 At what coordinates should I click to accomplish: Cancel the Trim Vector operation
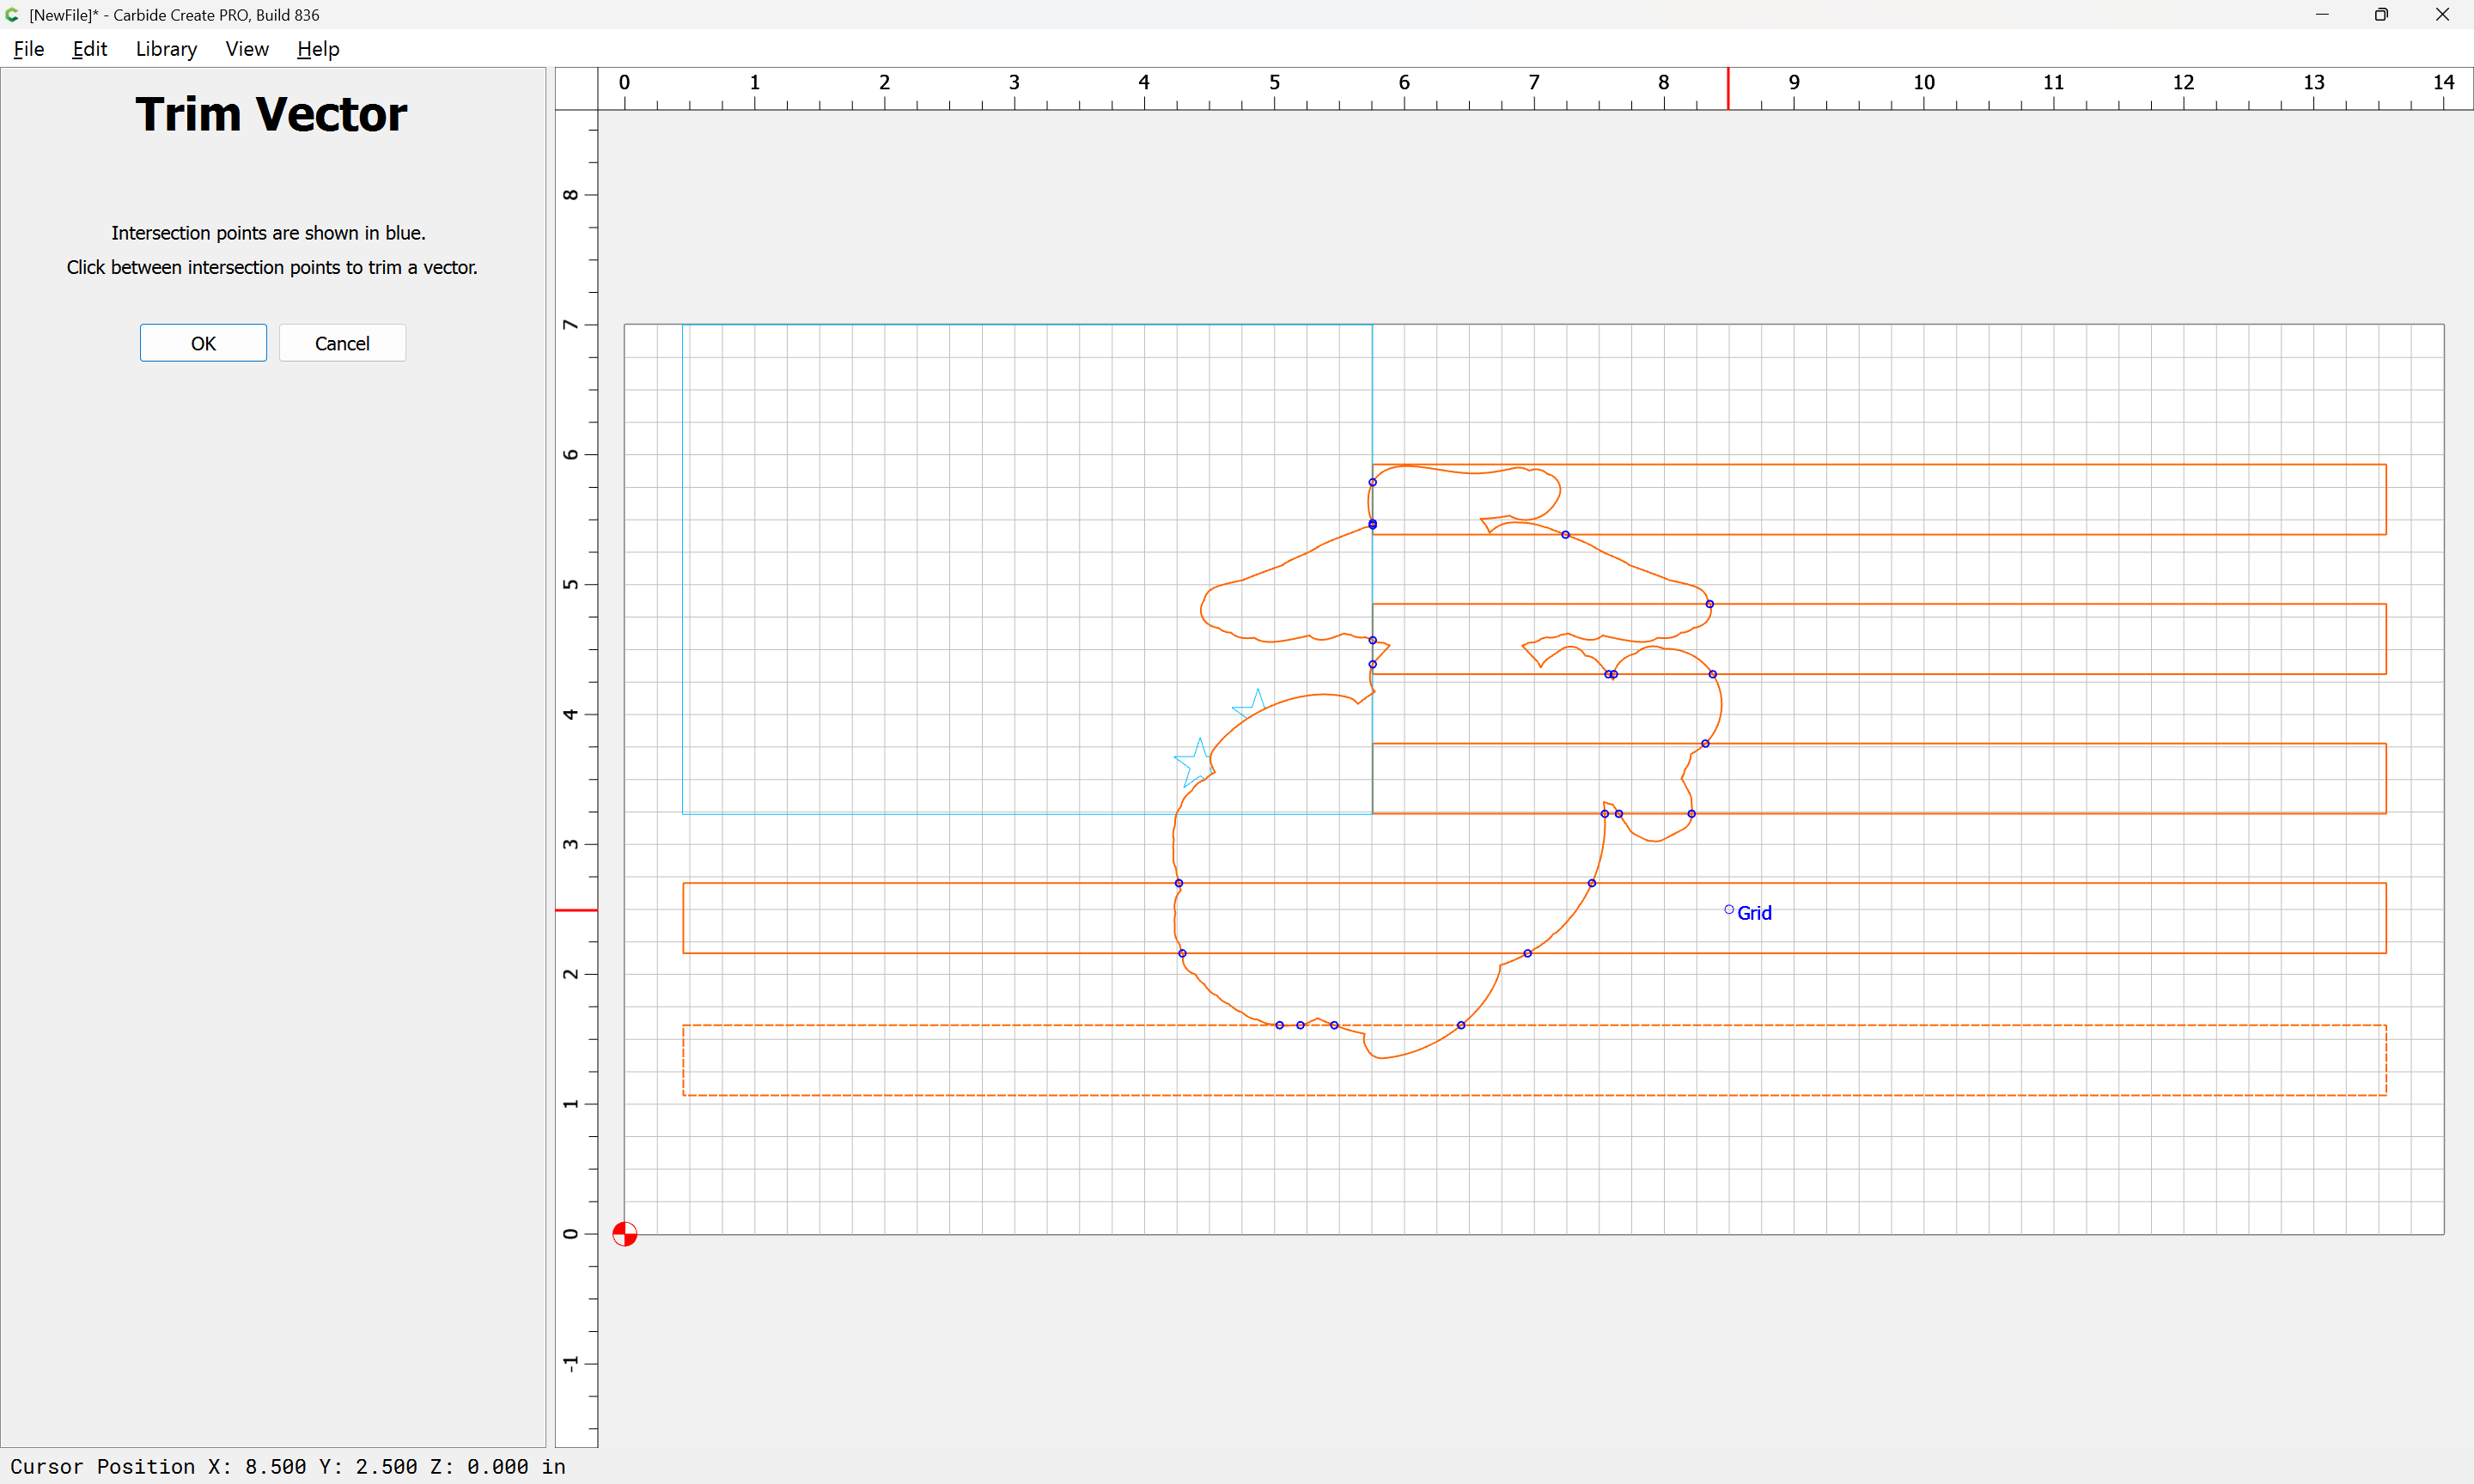click(342, 343)
